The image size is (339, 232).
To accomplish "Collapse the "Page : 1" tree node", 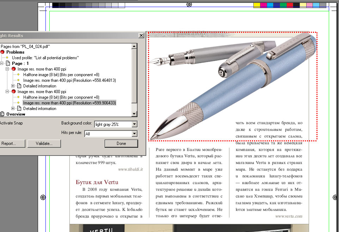I will pos(1,63).
